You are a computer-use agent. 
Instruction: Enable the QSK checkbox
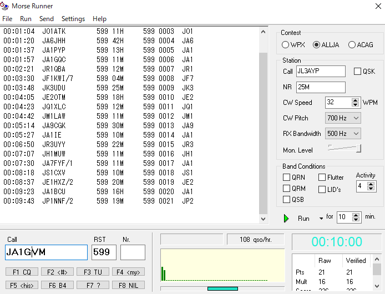(357, 72)
